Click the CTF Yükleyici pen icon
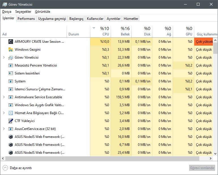Screen dimensions: 218x175 coord(11,121)
